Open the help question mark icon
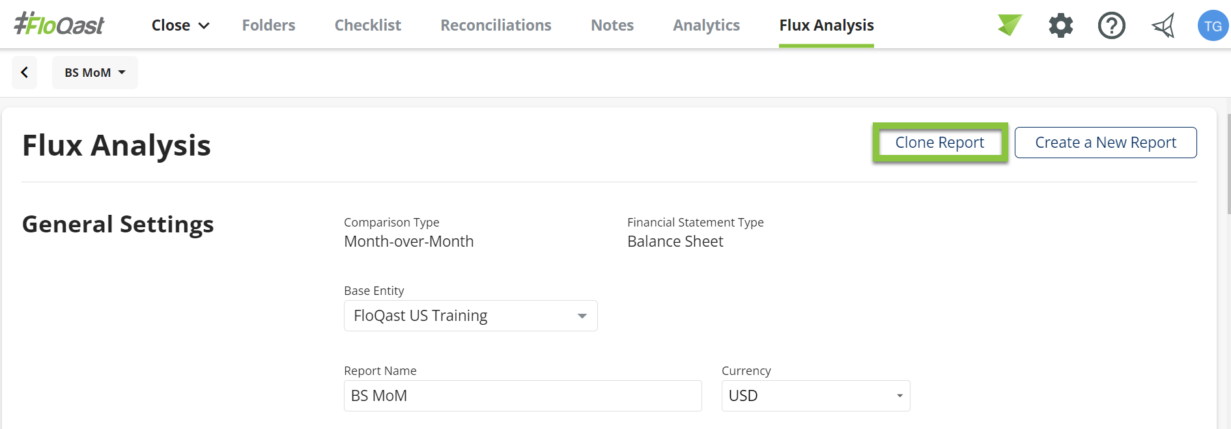The image size is (1231, 429). pyautogui.click(x=1112, y=25)
